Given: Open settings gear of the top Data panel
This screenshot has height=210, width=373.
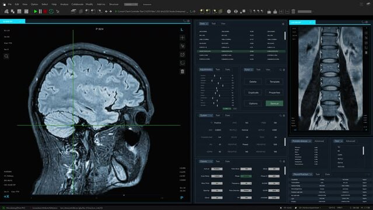Looking at the screenshot, I should tap(283, 24).
